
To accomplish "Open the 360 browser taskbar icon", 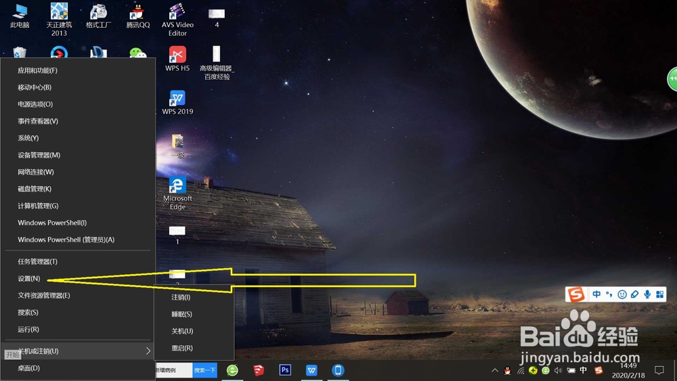I will point(232,370).
